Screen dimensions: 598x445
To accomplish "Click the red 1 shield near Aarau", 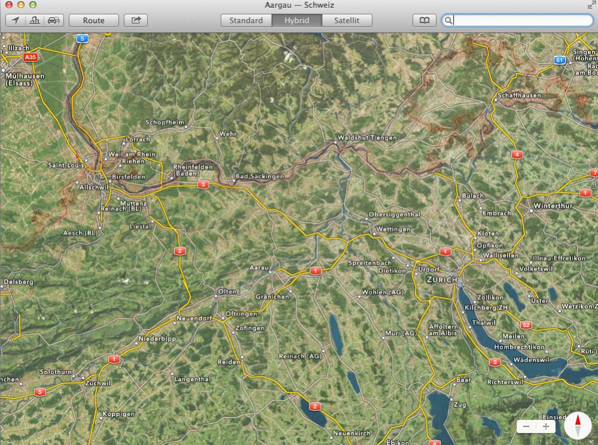I will 315,271.
